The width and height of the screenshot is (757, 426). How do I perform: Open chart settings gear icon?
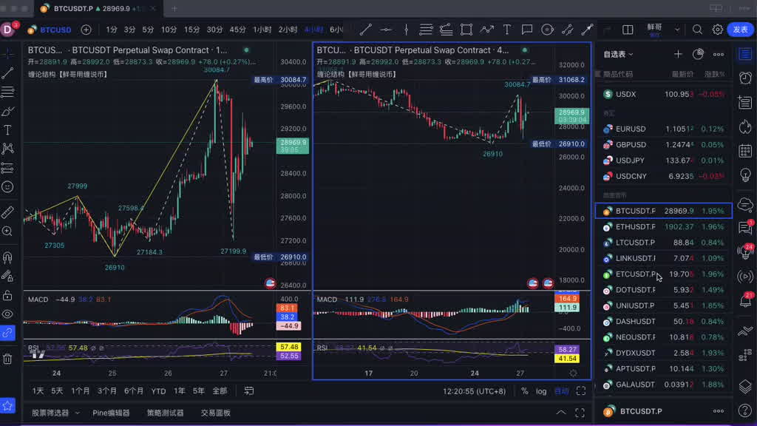pyautogui.click(x=718, y=30)
